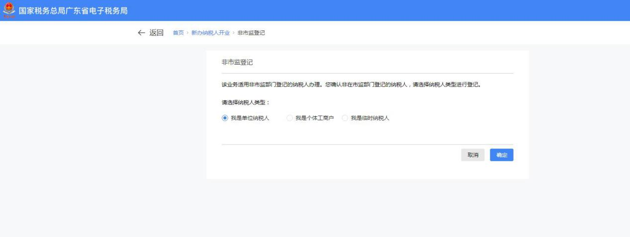Click the national tax emblem logo
Viewport: 630px width, 237px height.
point(6,10)
